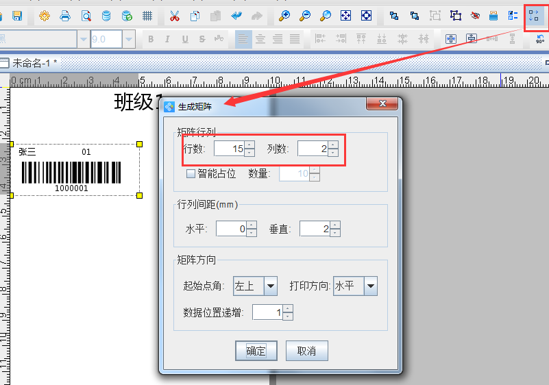Click the rotate 90° icon
Image resolution: width=549 pixels, height=385 pixels.
540,39
